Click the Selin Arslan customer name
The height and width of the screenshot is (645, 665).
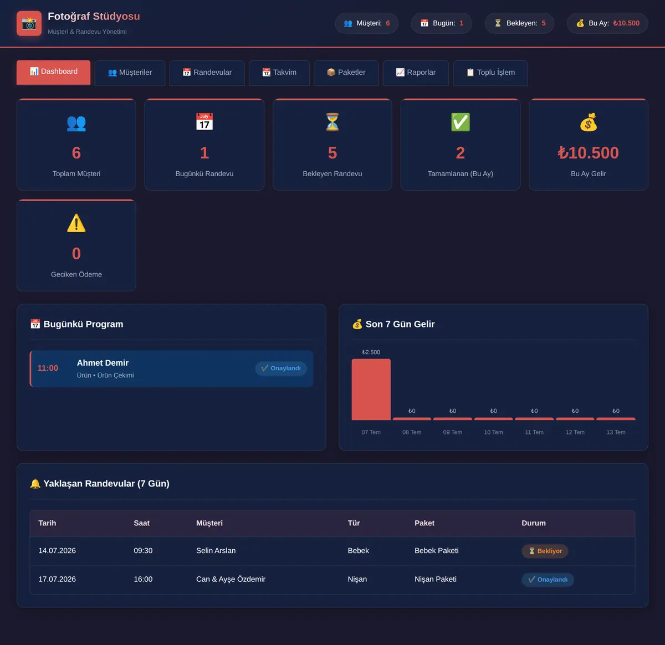coord(216,551)
